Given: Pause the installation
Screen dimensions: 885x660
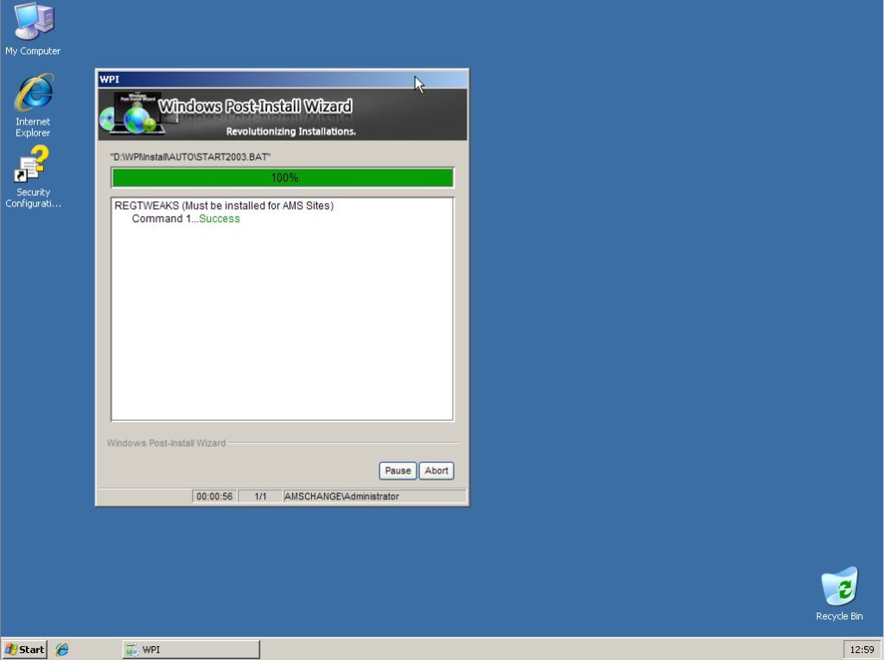Looking at the screenshot, I should [x=398, y=471].
